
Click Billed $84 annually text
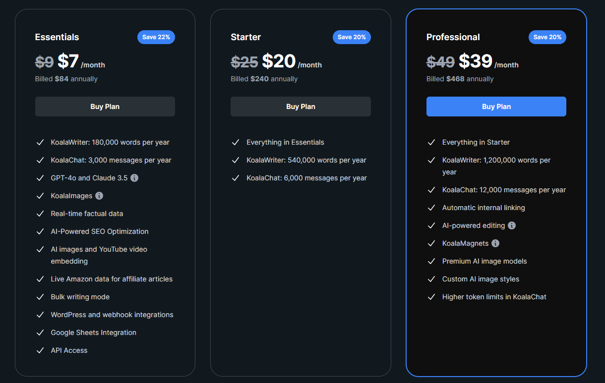point(66,79)
